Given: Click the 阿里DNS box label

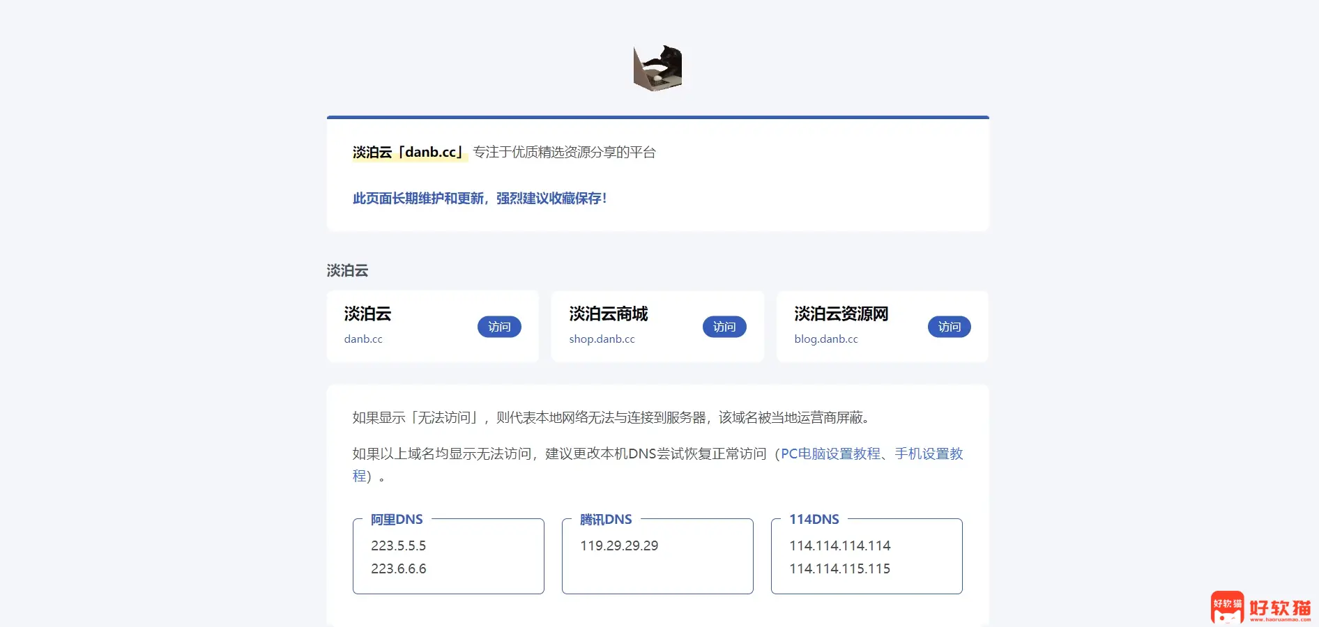Looking at the screenshot, I should click(397, 519).
